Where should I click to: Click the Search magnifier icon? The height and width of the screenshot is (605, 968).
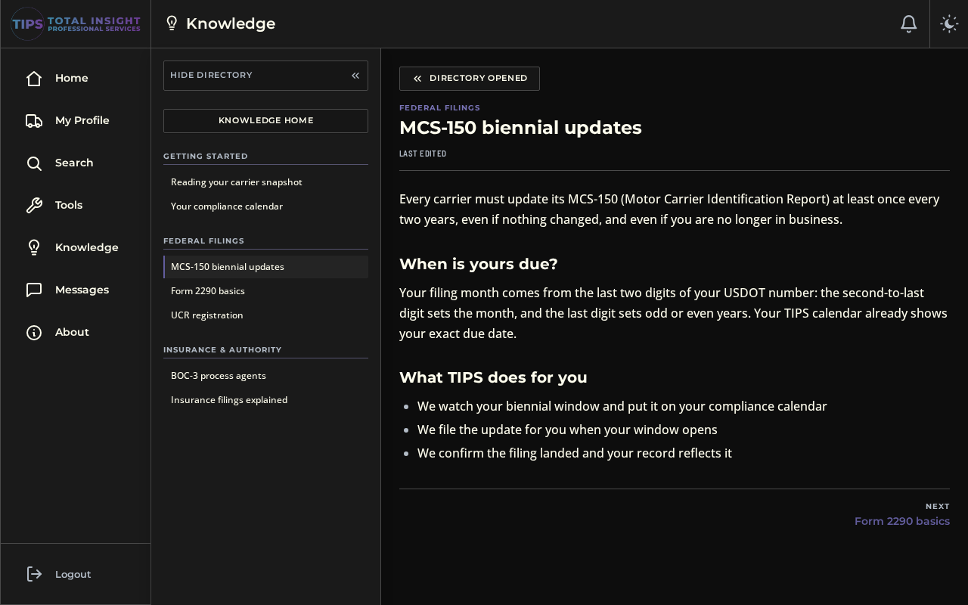click(34, 163)
